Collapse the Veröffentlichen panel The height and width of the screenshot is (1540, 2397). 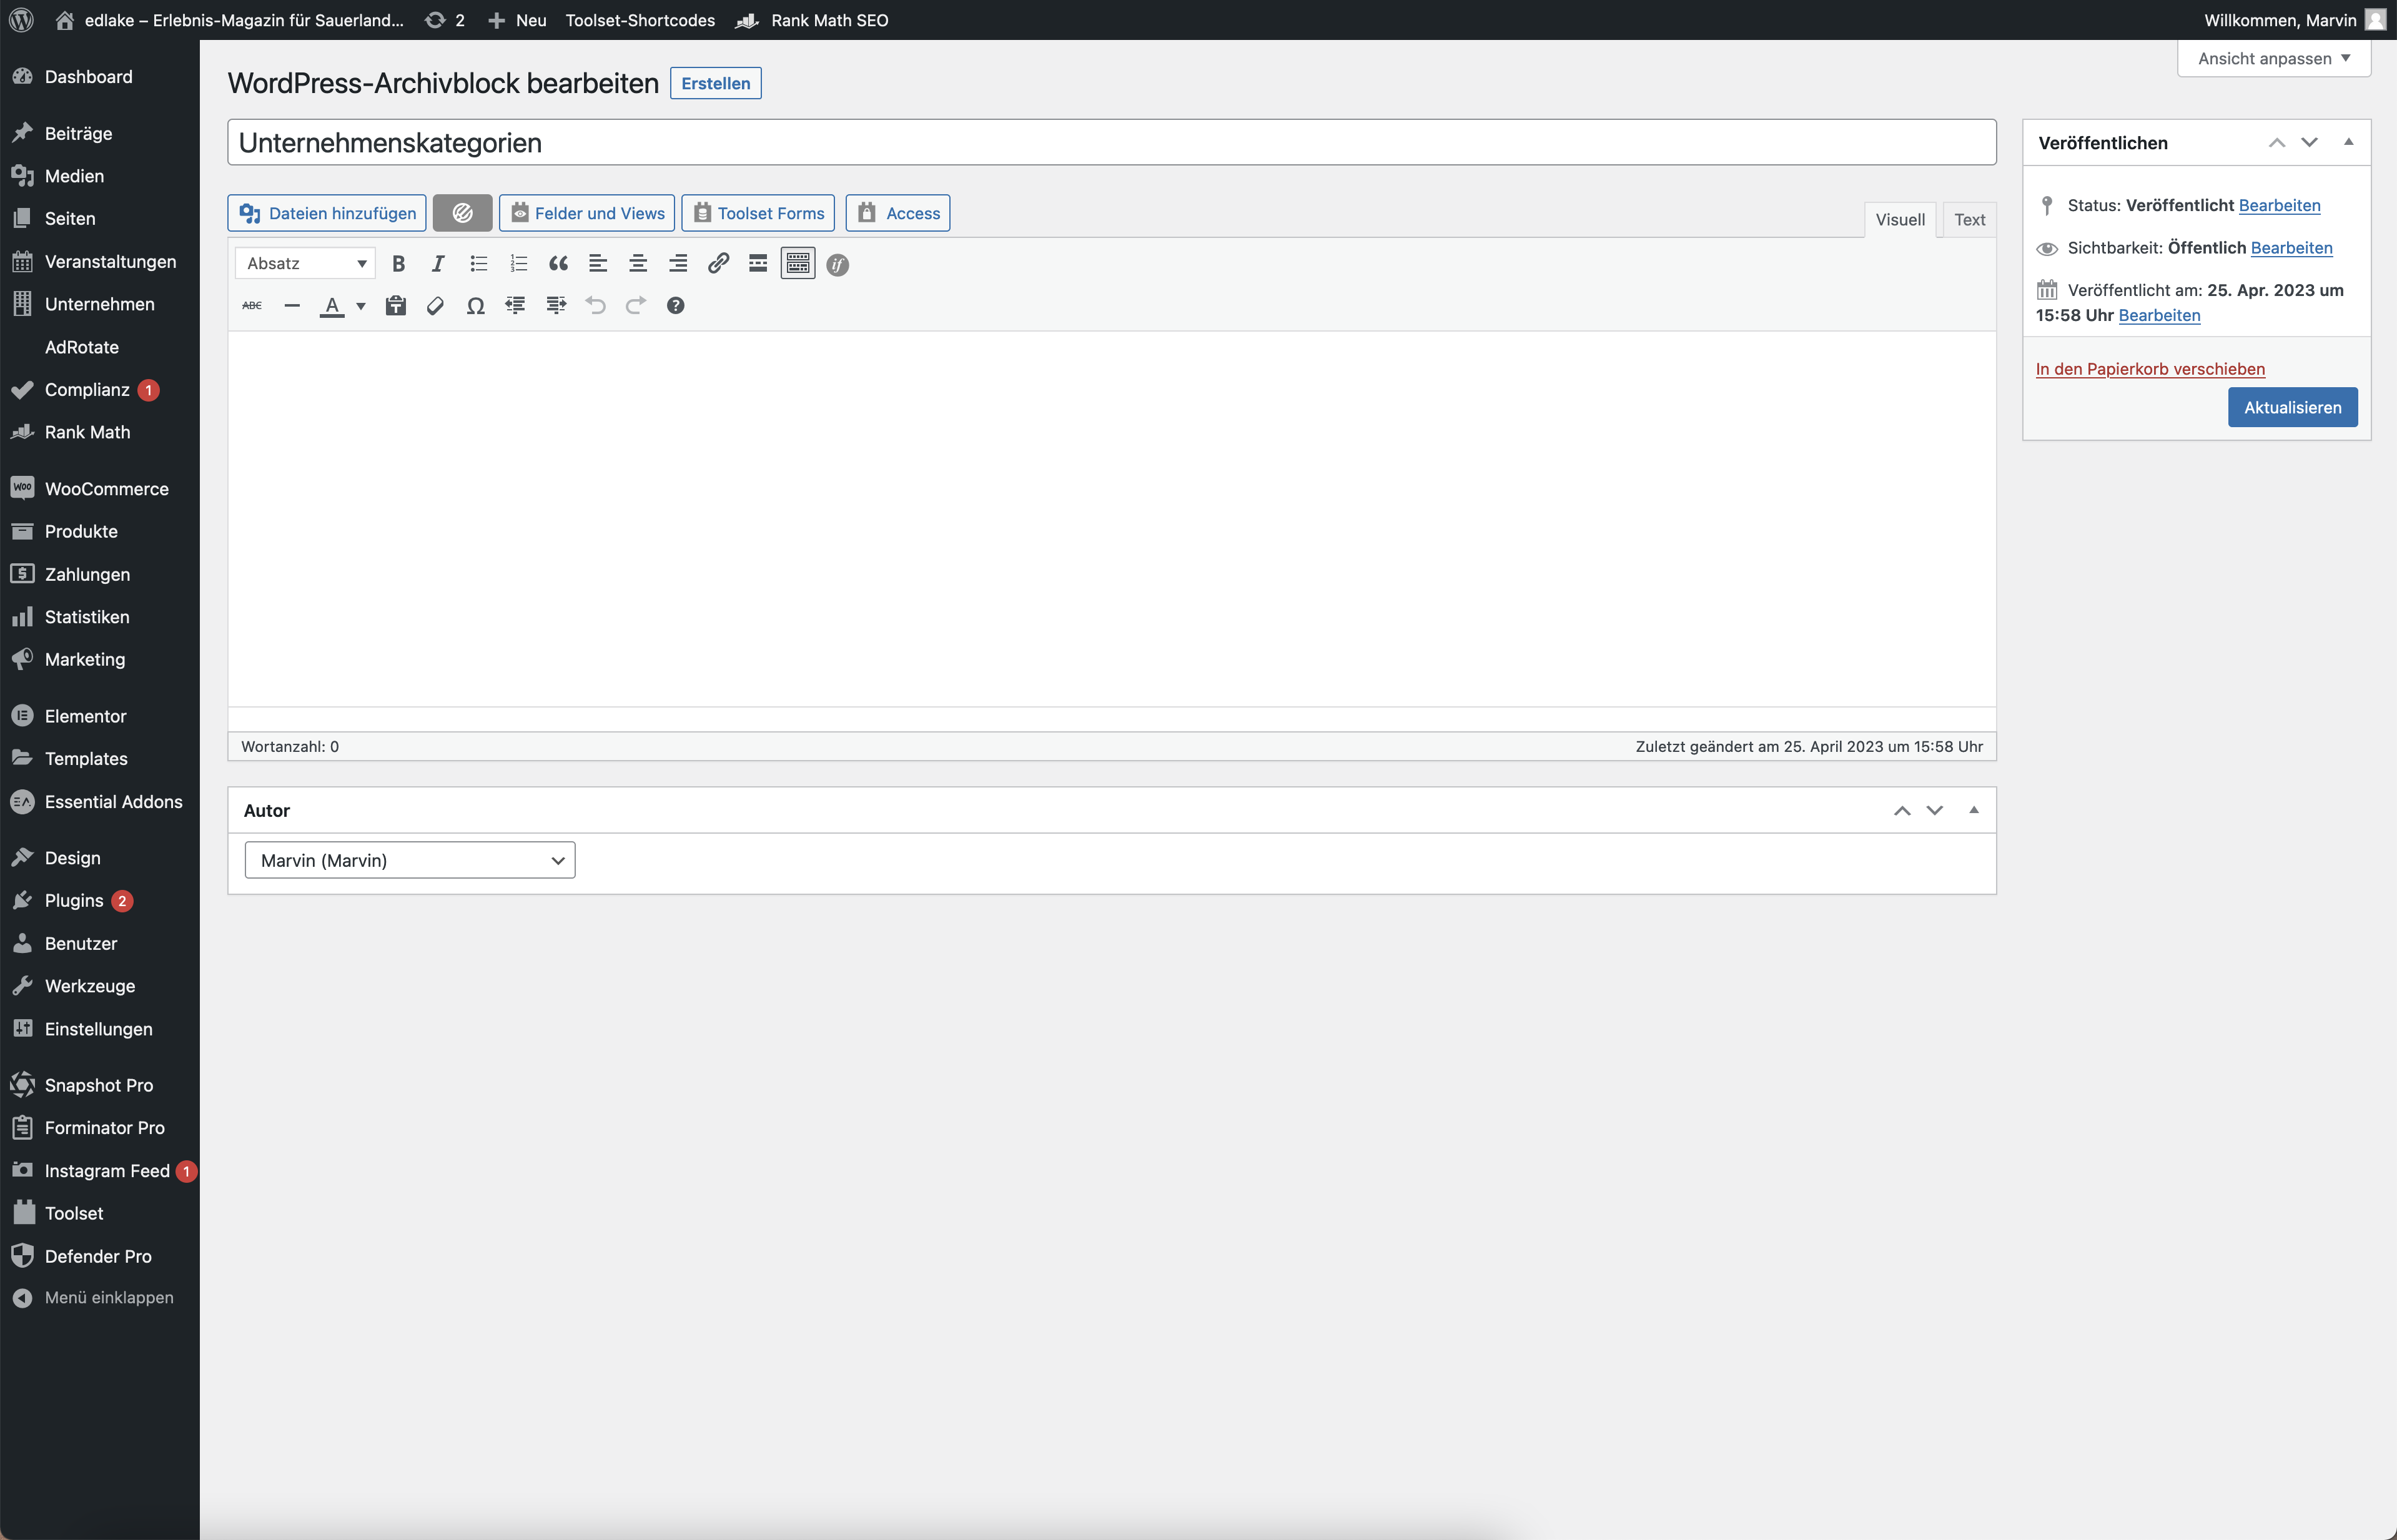(2348, 142)
